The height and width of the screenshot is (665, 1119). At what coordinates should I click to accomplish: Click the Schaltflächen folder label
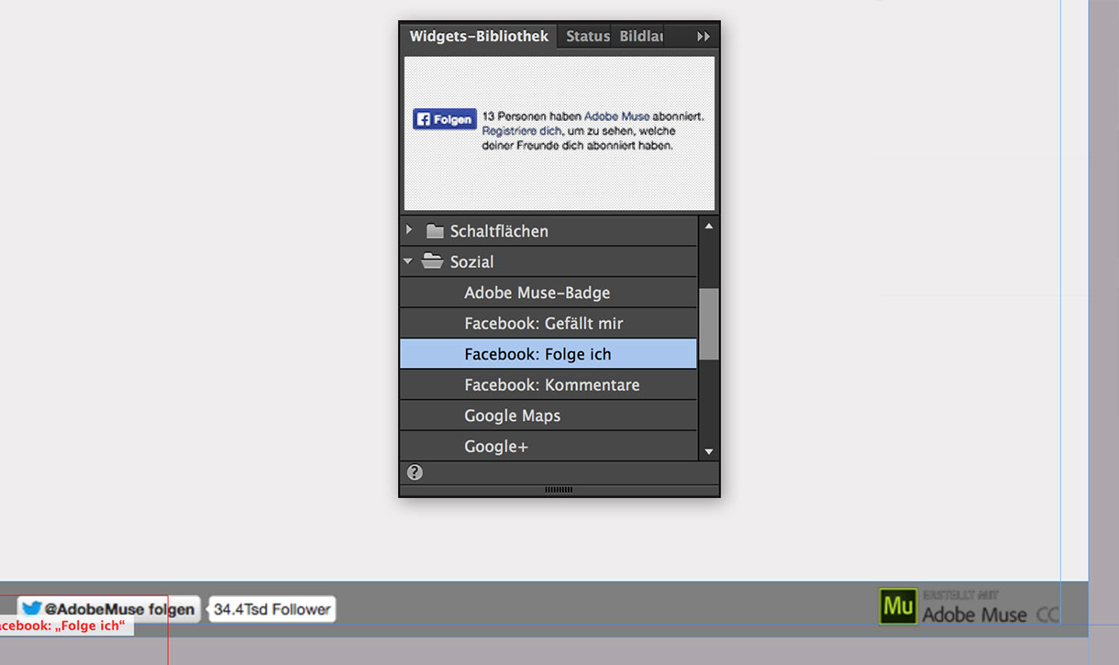coord(499,231)
